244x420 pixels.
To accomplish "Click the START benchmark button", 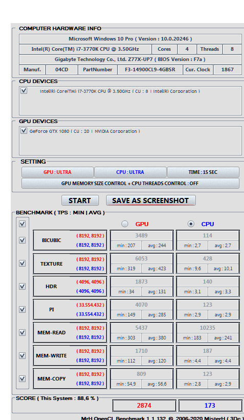I will tap(80, 201).
